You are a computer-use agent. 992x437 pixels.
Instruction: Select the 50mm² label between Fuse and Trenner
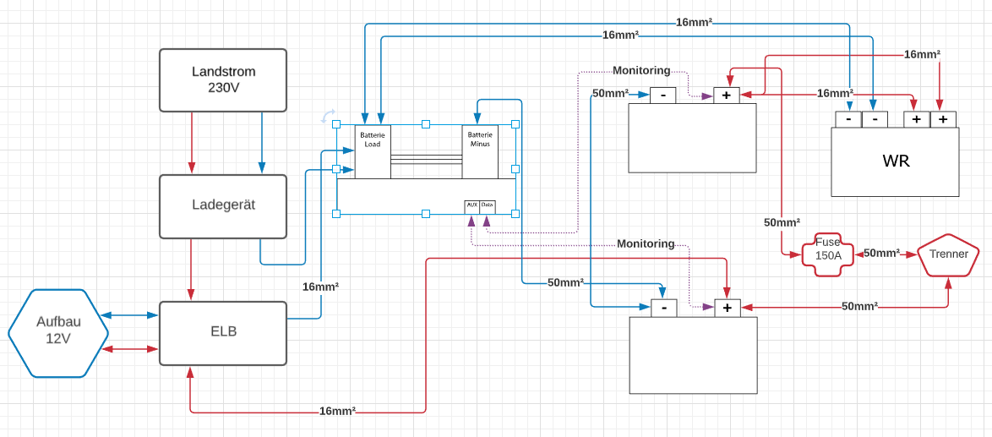point(880,254)
